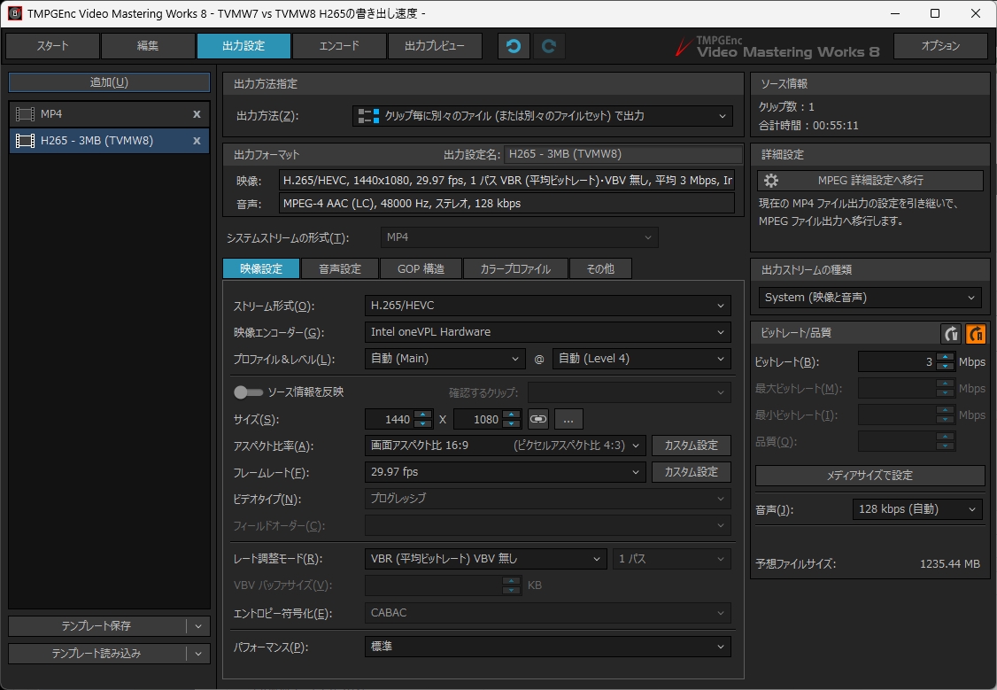Click the MP4 film strip icon
This screenshot has width=997, height=690.
25,114
